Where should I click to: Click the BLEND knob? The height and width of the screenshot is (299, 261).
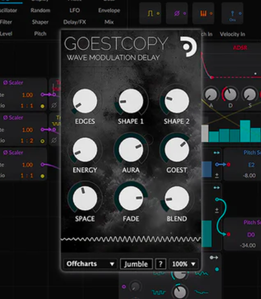point(177,198)
